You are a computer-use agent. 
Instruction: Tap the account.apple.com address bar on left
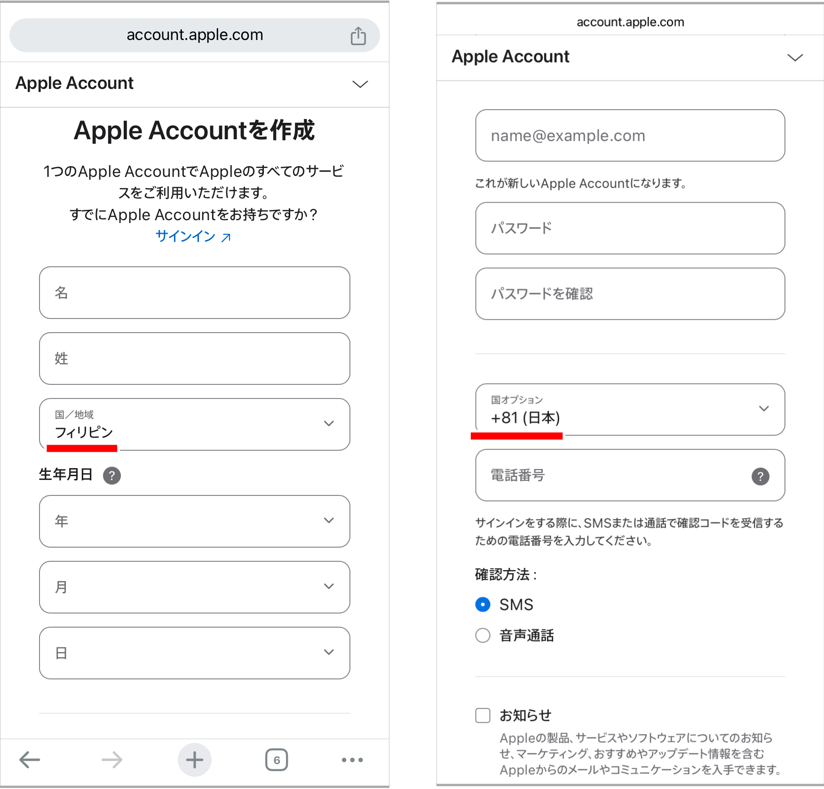pos(195,35)
